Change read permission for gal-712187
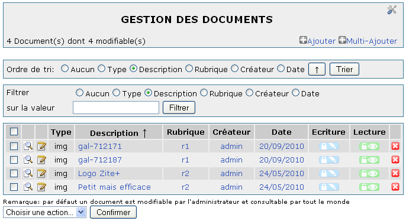Viewport: 406px width, 221px height. pos(369,160)
